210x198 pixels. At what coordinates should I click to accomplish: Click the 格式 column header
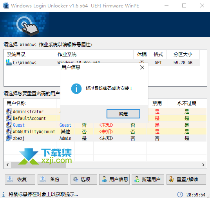[x=158, y=54]
